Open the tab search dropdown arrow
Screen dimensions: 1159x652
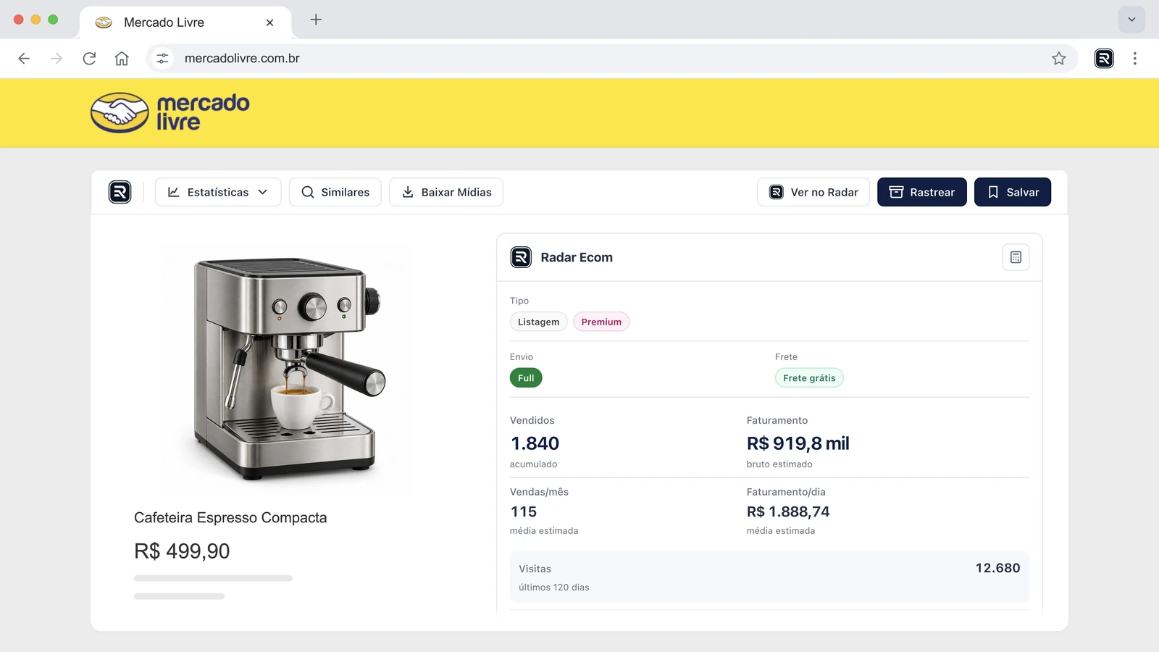1131,20
